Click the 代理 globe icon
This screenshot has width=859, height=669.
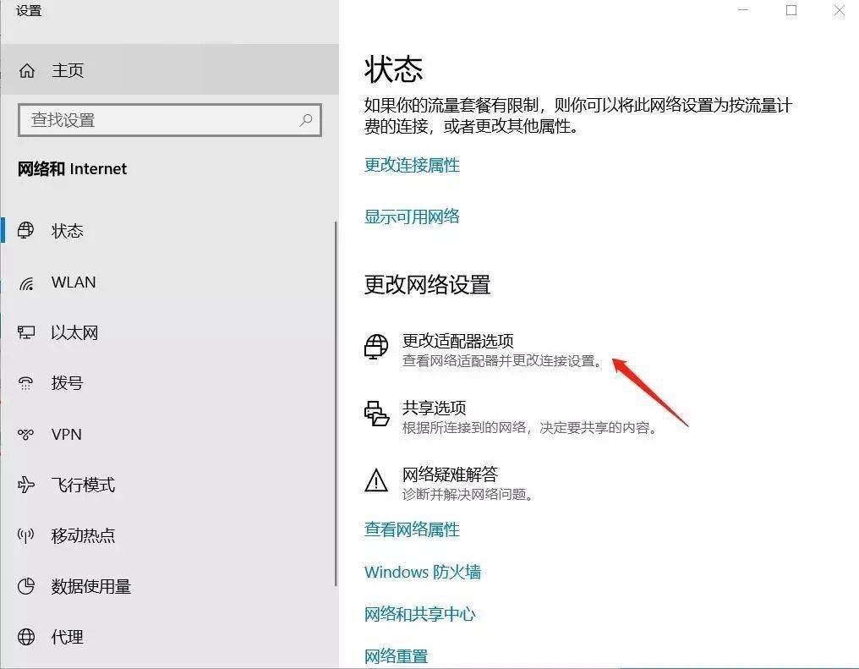pyautogui.click(x=25, y=637)
